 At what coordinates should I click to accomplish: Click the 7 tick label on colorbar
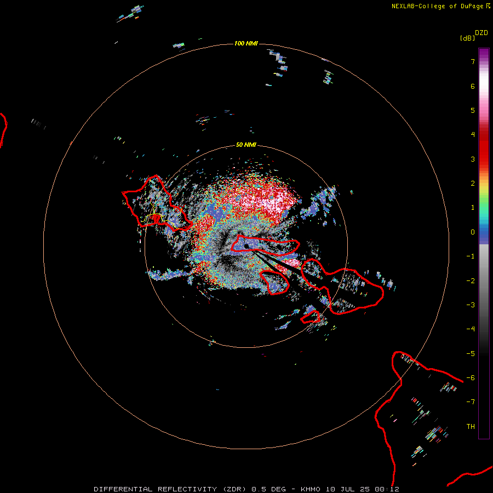[473, 61]
